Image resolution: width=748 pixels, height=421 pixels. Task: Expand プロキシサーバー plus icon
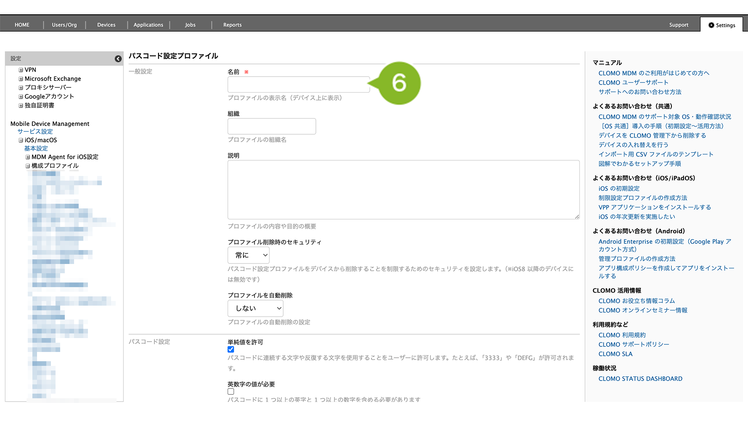pos(21,88)
